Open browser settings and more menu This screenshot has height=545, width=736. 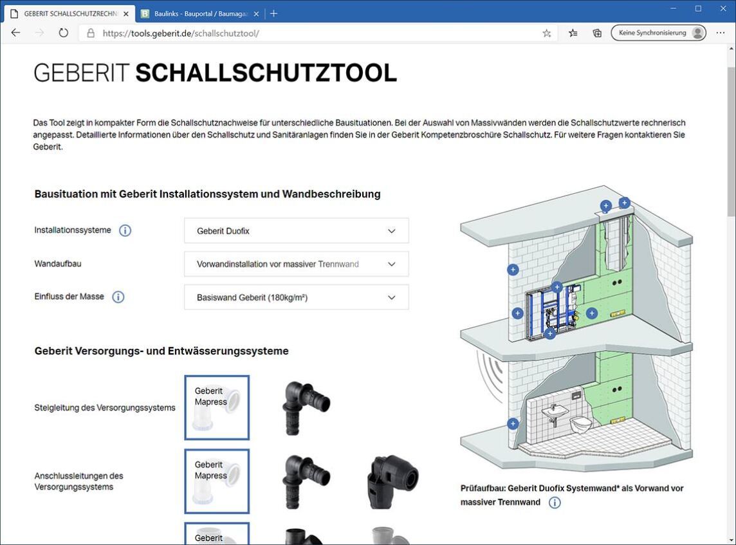721,33
